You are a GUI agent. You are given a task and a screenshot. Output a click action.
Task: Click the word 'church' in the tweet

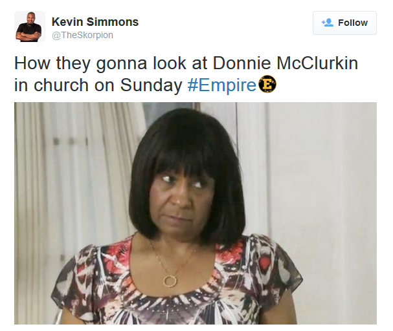point(61,85)
